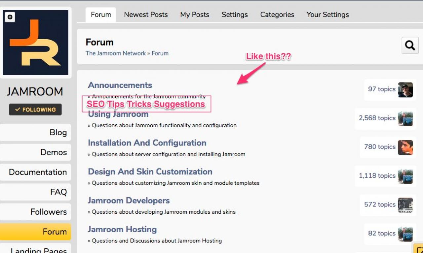423x253 pixels.
Task: Open the Your Settings tab
Action: coord(327,15)
